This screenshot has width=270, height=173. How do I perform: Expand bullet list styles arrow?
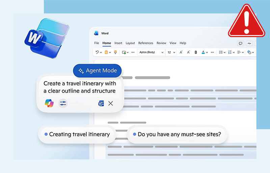click(x=224, y=52)
